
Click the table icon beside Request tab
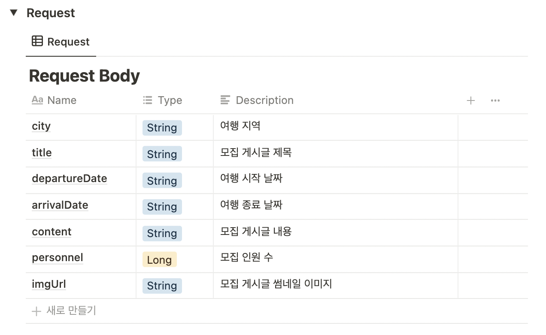coord(37,41)
